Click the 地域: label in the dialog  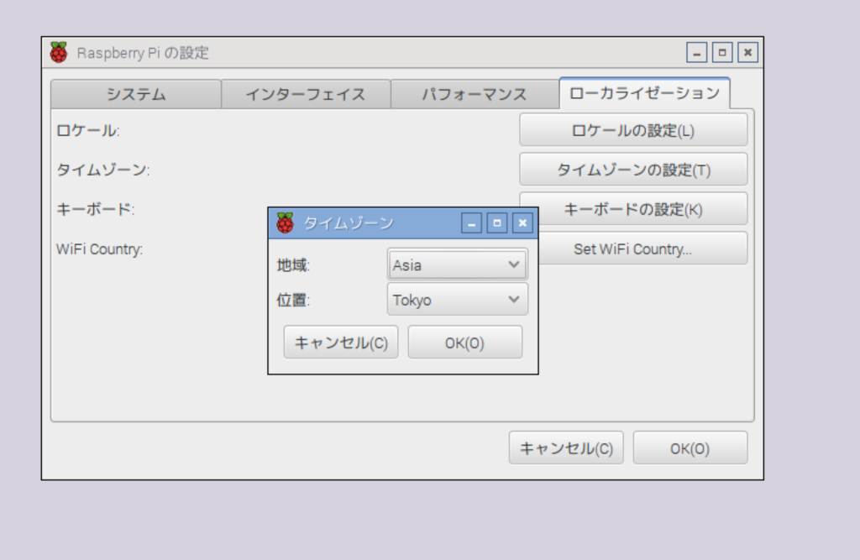293,265
